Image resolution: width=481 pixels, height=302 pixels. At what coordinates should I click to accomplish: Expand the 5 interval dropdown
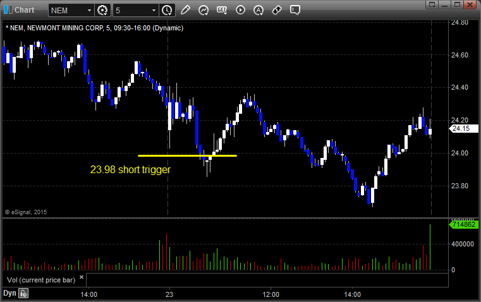(154, 10)
